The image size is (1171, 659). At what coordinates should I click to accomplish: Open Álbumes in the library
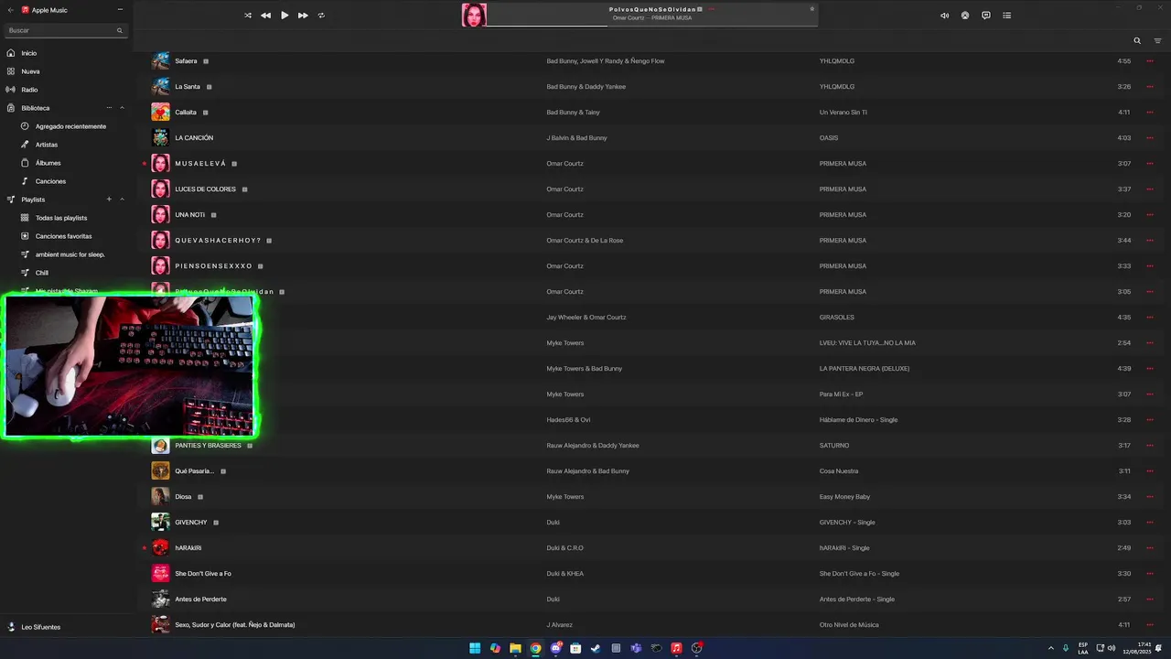click(x=48, y=163)
